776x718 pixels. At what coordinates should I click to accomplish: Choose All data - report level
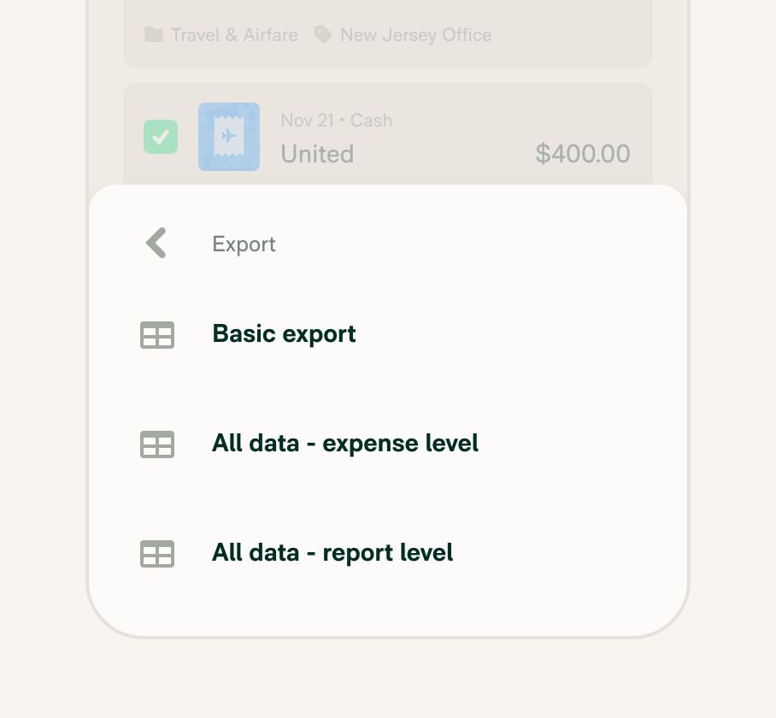pyautogui.click(x=388, y=554)
